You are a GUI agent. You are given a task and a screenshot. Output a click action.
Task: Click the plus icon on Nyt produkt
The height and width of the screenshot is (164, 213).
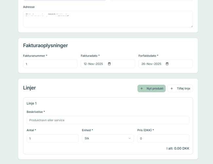(x=142, y=89)
